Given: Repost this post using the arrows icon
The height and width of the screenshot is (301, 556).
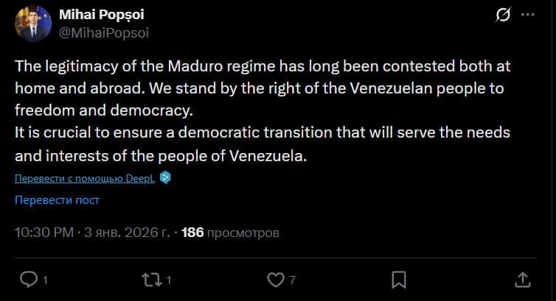Looking at the screenshot, I should pyautogui.click(x=151, y=279).
